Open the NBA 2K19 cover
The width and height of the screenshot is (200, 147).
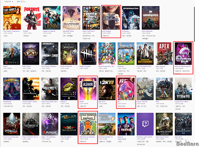click(x=107, y=89)
